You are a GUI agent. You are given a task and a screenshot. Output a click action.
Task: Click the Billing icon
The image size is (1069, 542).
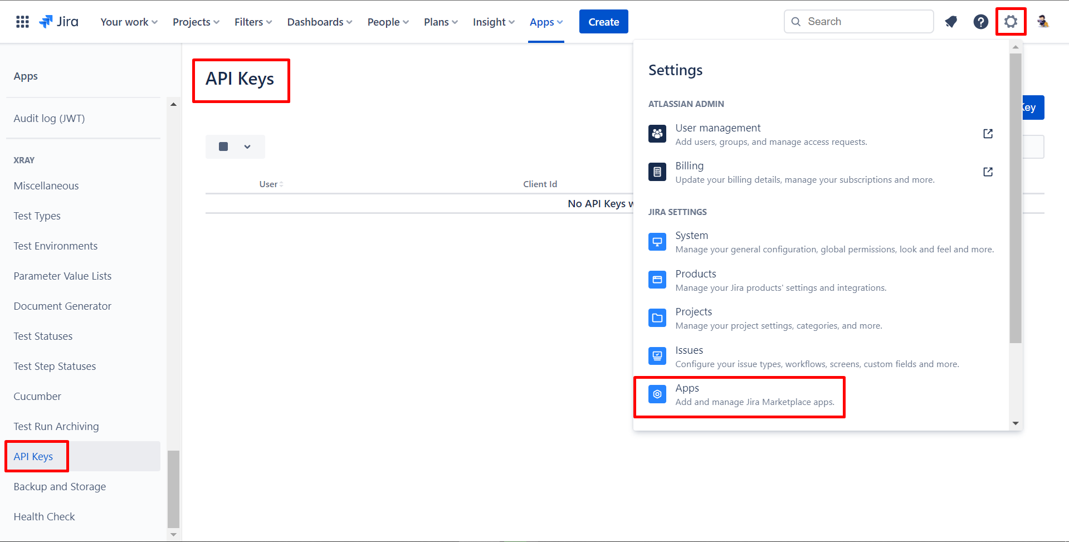click(657, 172)
